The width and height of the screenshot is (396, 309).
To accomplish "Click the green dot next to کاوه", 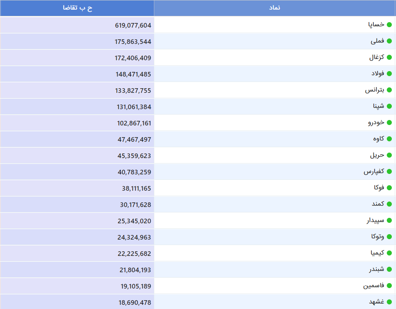I will (389, 139).
